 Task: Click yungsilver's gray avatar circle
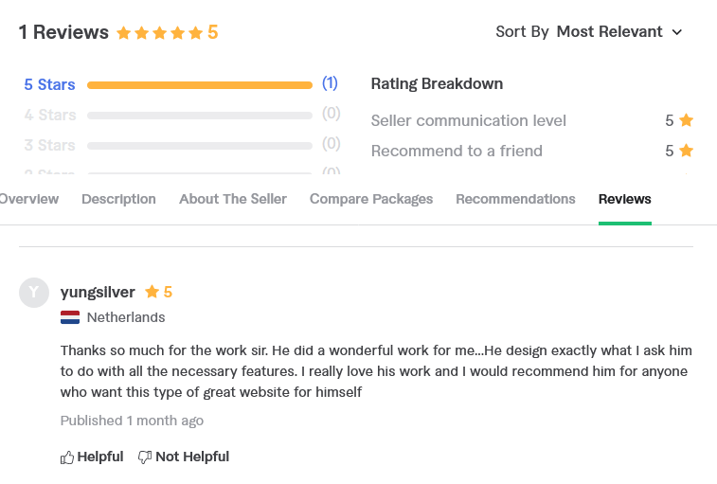click(x=34, y=293)
